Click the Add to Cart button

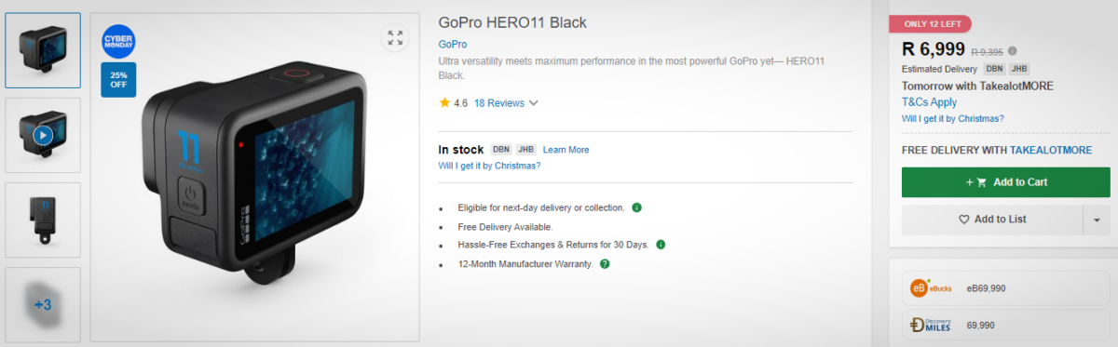point(1006,182)
